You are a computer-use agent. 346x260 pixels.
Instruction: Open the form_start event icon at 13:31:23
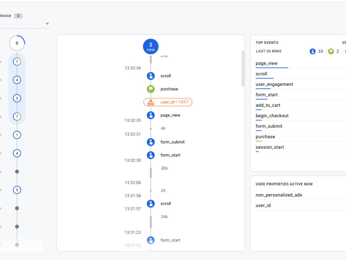click(151, 240)
